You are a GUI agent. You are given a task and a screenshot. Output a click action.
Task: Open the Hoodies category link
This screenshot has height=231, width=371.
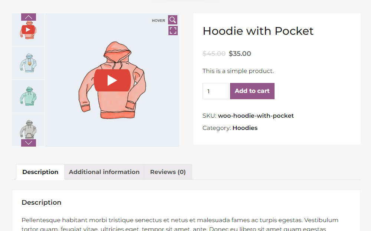[245, 128]
